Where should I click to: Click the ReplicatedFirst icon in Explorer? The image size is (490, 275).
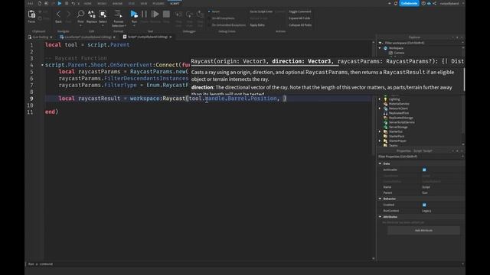point(385,113)
